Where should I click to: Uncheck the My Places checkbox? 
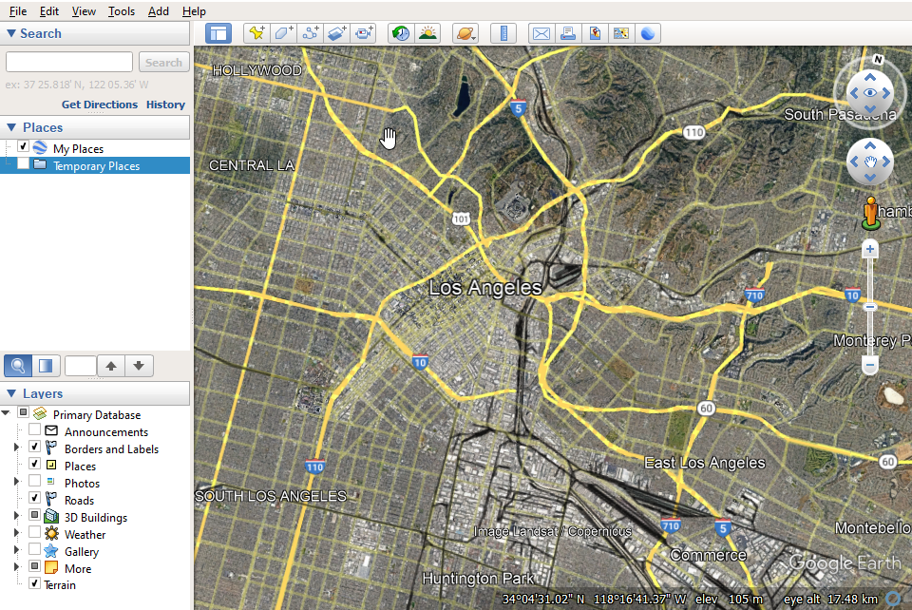click(23, 146)
